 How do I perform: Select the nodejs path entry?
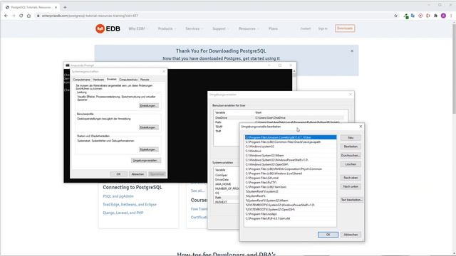coord(291,214)
